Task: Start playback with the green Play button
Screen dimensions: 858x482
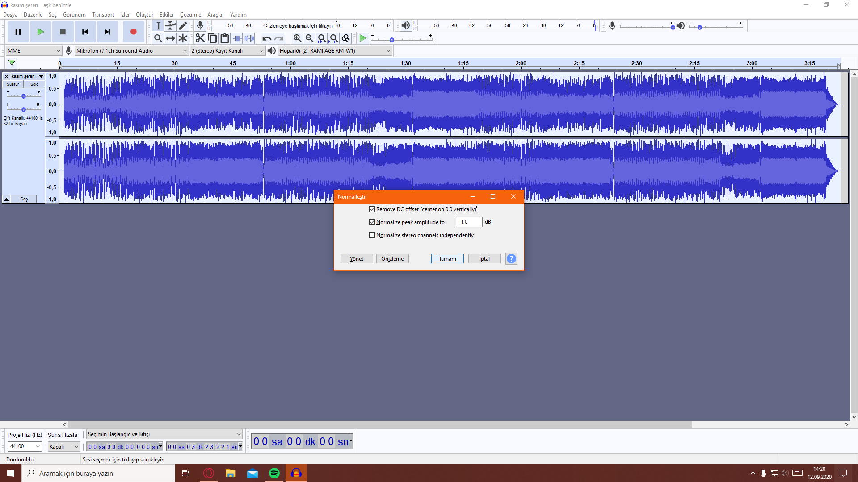Action: (x=41, y=32)
